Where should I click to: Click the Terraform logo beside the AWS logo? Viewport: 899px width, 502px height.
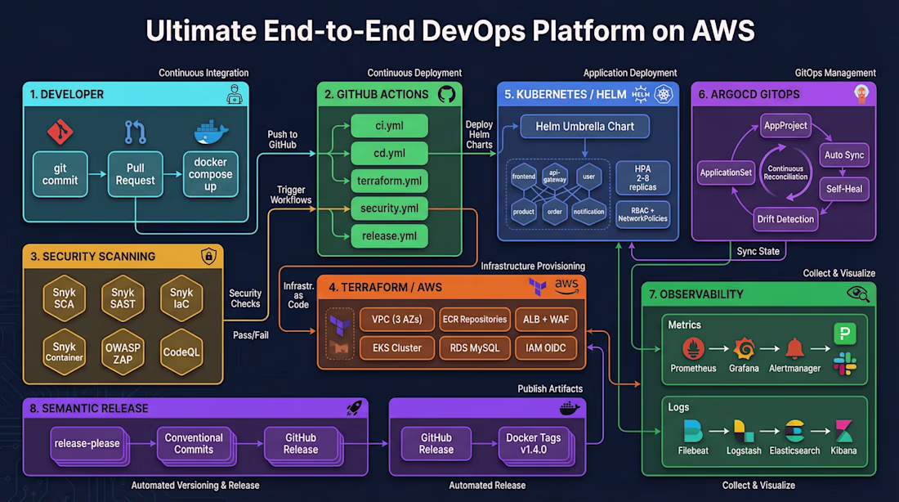(x=537, y=285)
